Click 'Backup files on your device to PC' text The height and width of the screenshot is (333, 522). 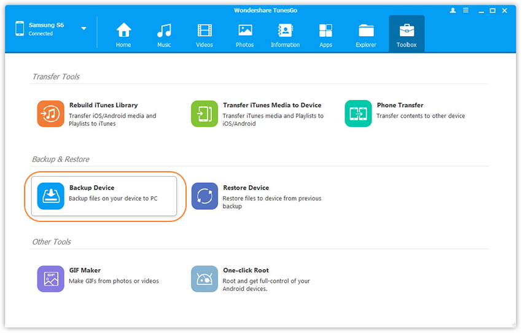click(113, 199)
